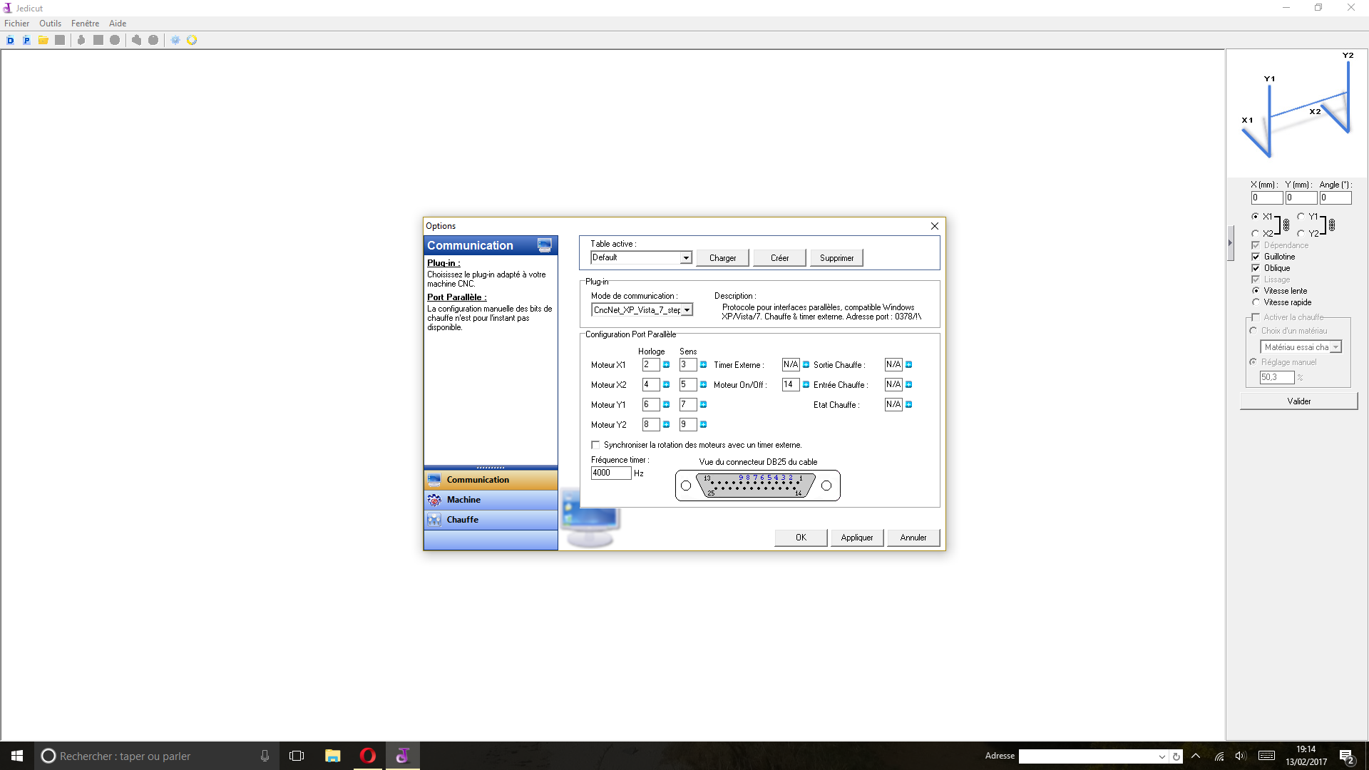Open Jedicut from the Windows taskbar
The height and width of the screenshot is (770, 1369).
[x=403, y=756]
